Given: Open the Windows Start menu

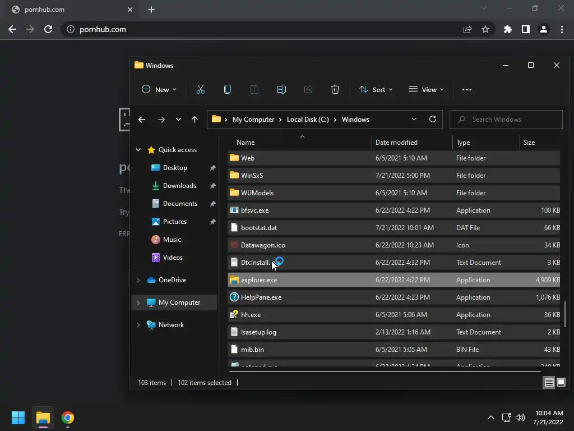Looking at the screenshot, I should click(18, 418).
